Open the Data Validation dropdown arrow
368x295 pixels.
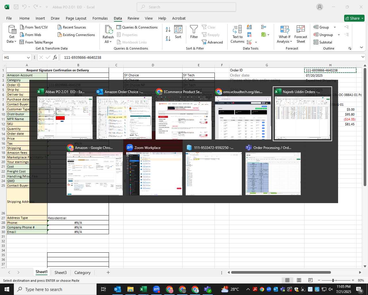(x=256, y=42)
